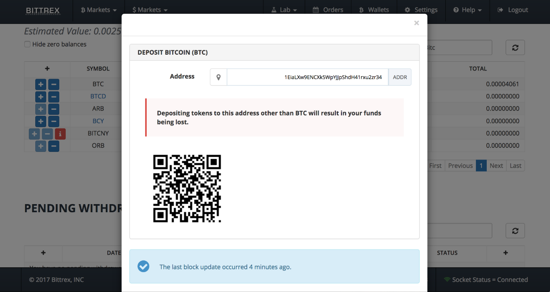The height and width of the screenshot is (292, 550).
Task: Open the Bitcoin Markets dropdown
Action: tap(99, 10)
